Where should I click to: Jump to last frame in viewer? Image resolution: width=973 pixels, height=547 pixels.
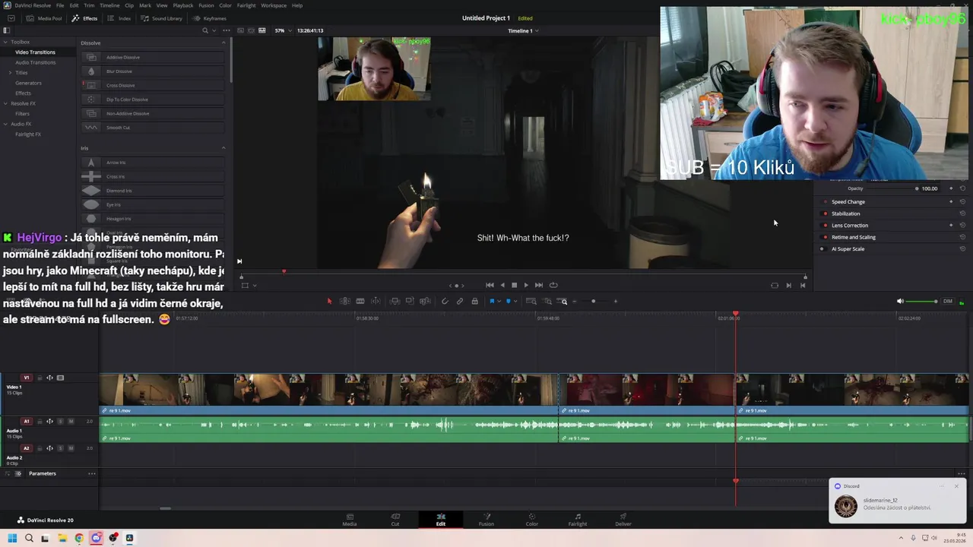[x=539, y=285]
